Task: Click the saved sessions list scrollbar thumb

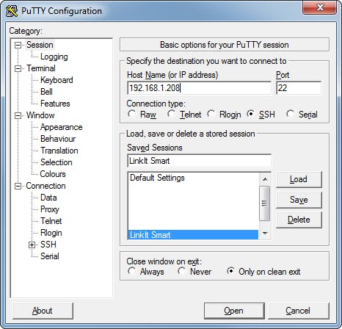Action: click(264, 203)
